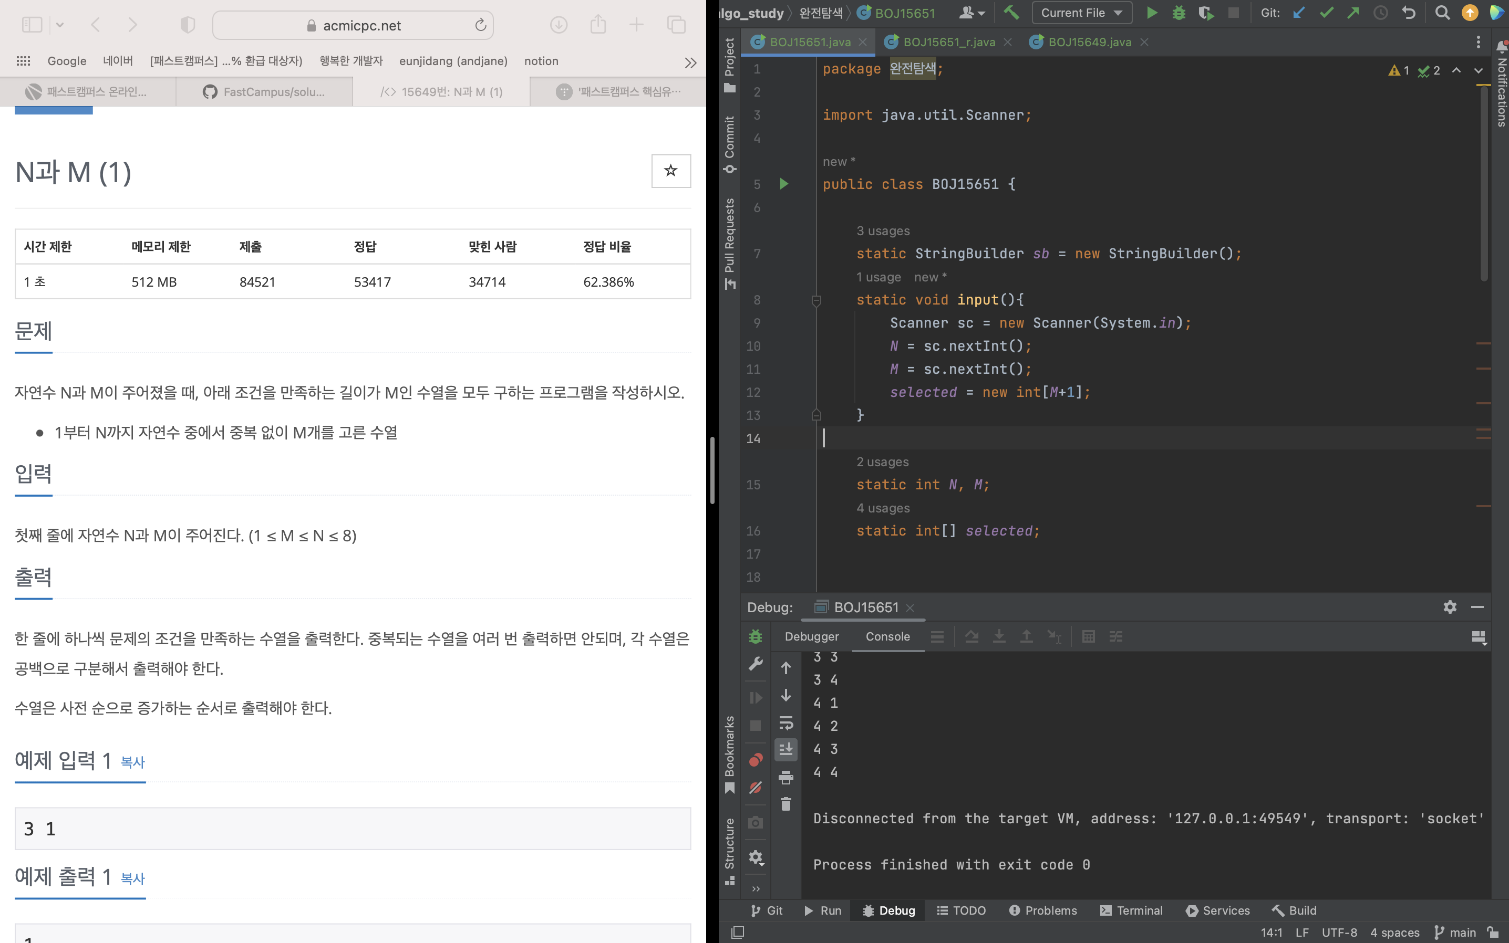Open IDE search with magnifier icon
This screenshot has width=1509, height=943.
tap(1442, 13)
